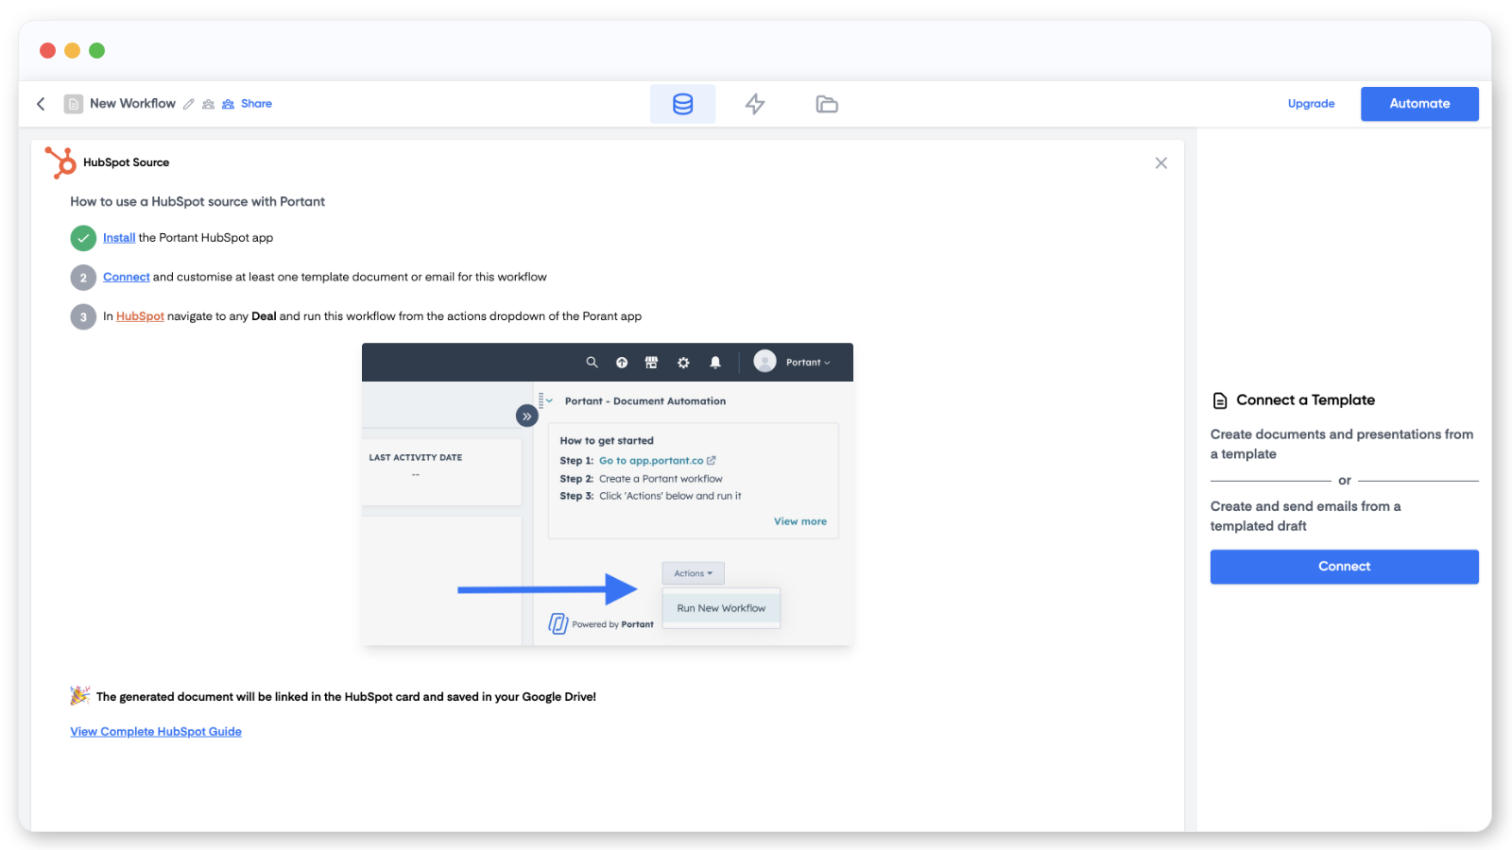Click 'Create and send emails from a templated draft'

coord(1306,517)
